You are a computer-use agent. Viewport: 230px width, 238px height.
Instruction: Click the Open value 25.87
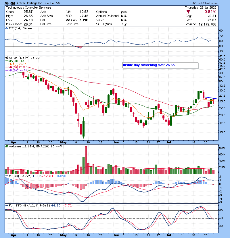28,12
